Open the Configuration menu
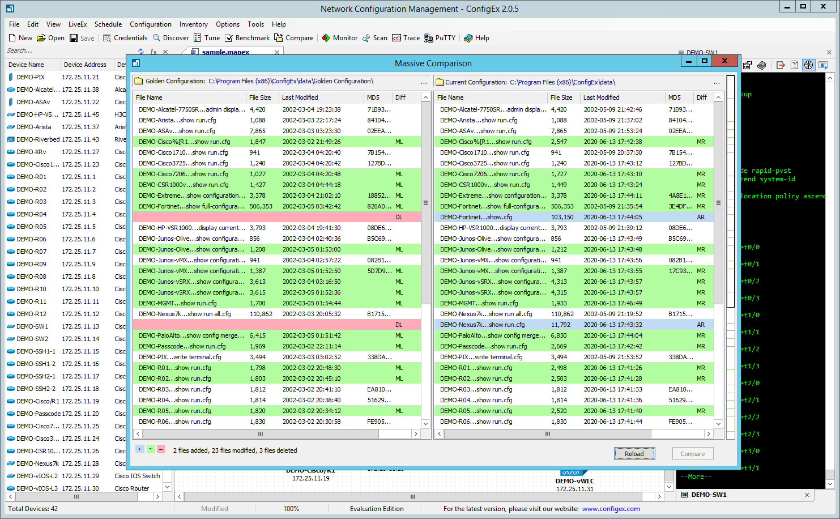This screenshot has width=840, height=519. pyautogui.click(x=151, y=24)
